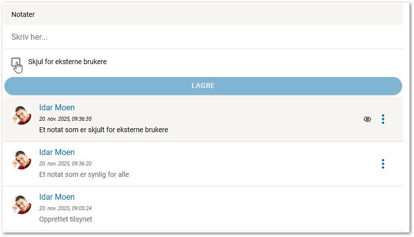Select the "Opprettet tilsynet" note text
Viewport: 414px width, 237px height.
point(65,219)
